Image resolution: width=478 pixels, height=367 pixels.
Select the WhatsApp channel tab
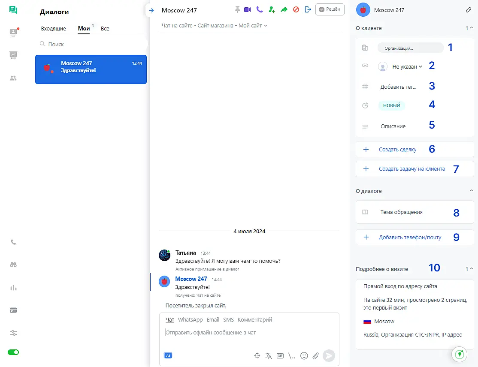[190, 319]
